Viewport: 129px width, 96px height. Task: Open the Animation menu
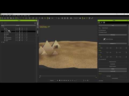pyautogui.click(x=14, y=16)
